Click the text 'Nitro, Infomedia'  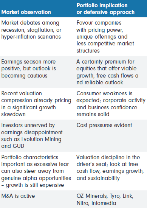pyautogui.click(x=96, y=203)
